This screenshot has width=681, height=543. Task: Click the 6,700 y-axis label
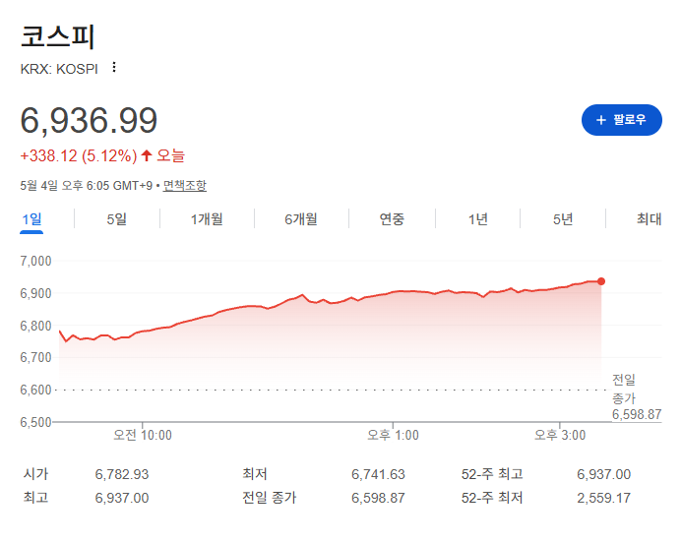[x=35, y=358]
